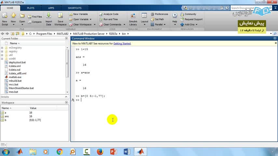Open the Current Folder panel actions menu

point(66,38)
